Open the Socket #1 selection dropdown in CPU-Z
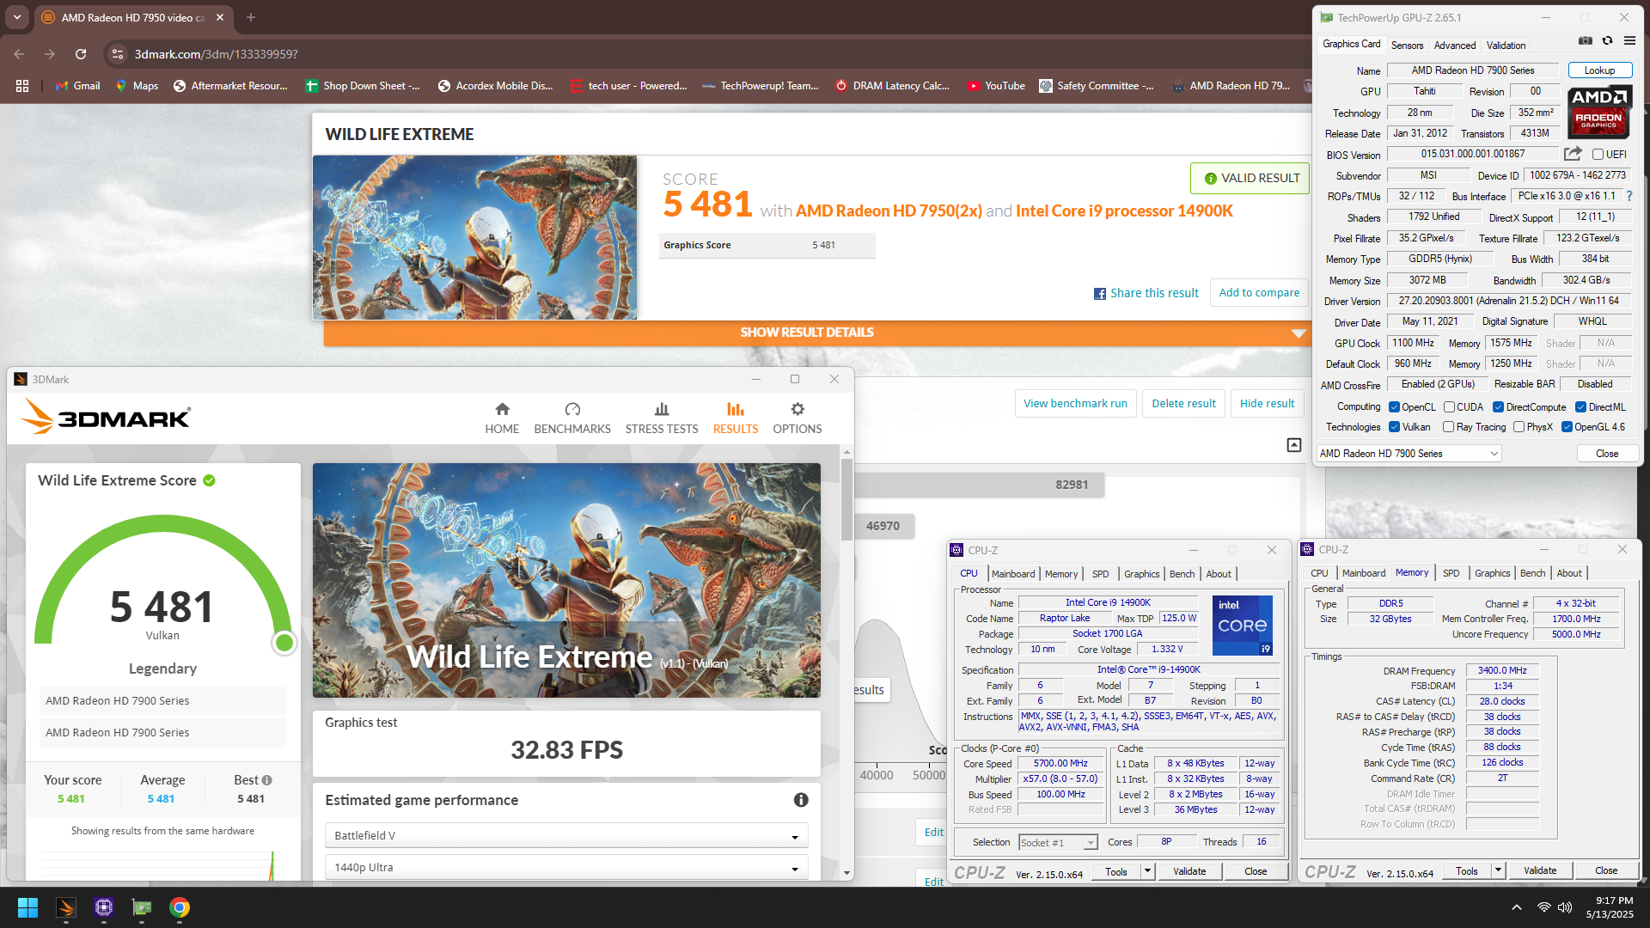This screenshot has height=928, width=1650. coord(1058,843)
